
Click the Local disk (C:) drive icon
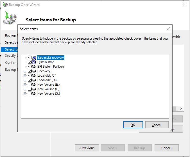click(x=34, y=76)
